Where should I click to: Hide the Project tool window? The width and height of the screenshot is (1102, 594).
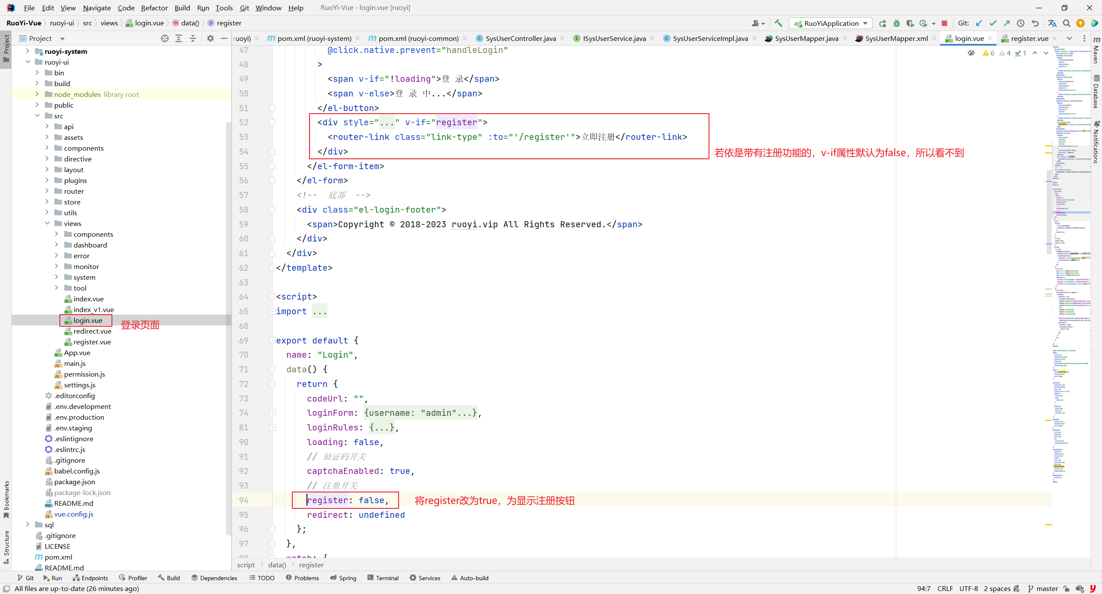(x=224, y=38)
